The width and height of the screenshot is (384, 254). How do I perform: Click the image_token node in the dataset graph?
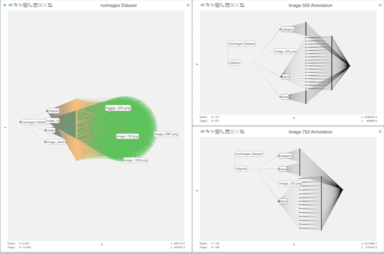(x=56, y=142)
